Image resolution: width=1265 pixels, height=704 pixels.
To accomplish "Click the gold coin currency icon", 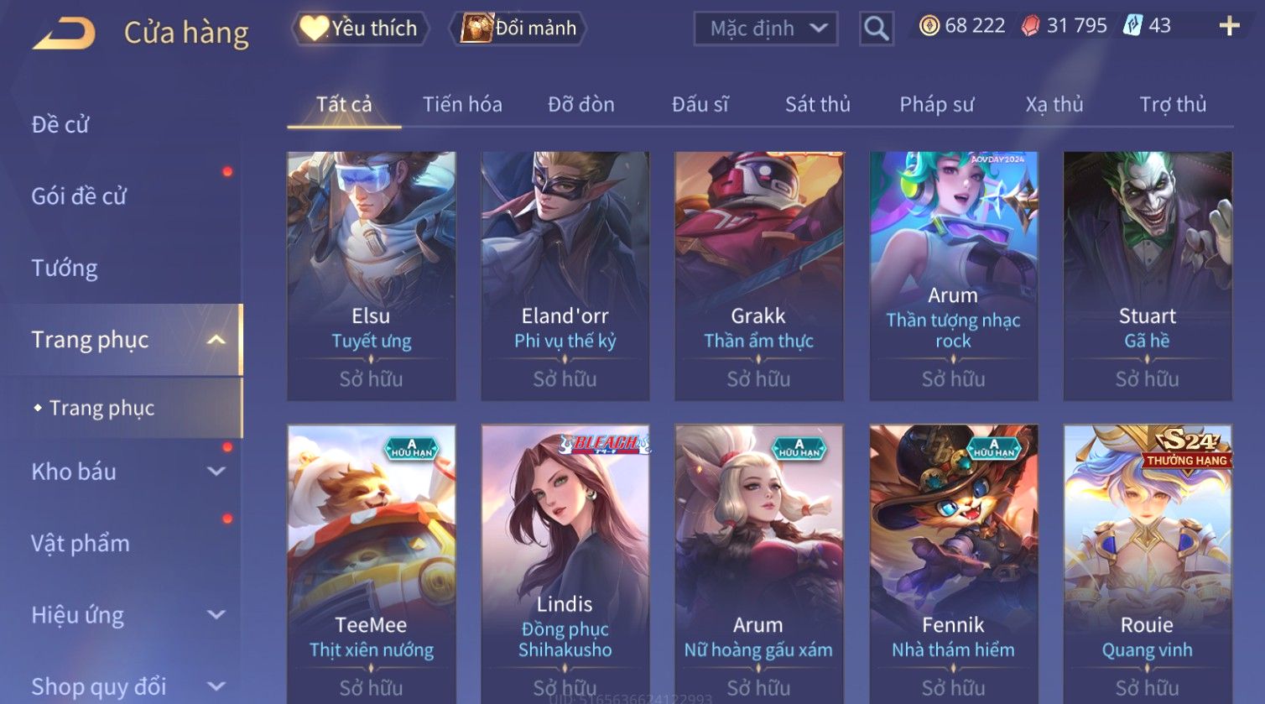I will (x=929, y=26).
